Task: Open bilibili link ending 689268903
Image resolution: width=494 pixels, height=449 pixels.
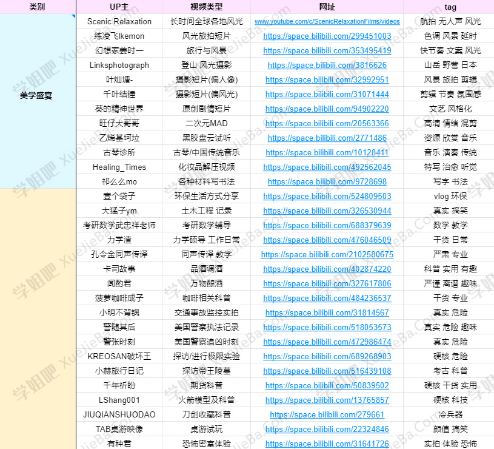Action: click(327, 356)
